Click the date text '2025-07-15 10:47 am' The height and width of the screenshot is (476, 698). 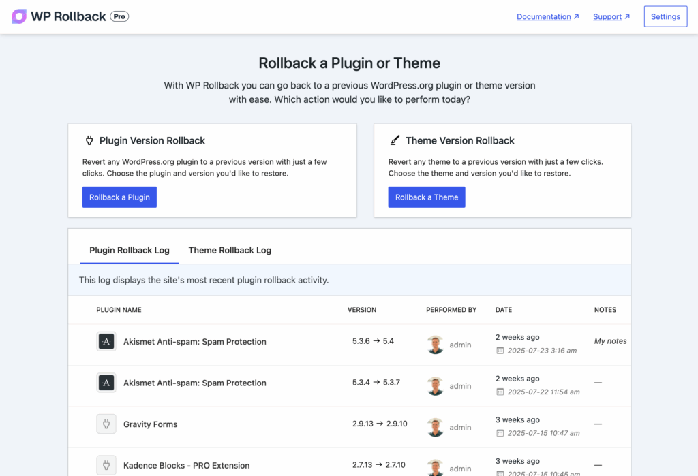click(543, 433)
